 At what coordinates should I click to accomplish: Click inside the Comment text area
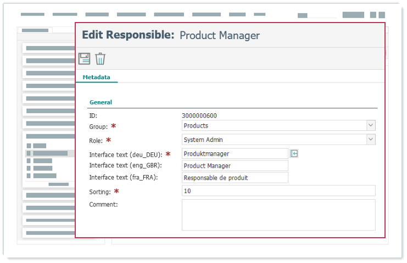[x=278, y=215]
